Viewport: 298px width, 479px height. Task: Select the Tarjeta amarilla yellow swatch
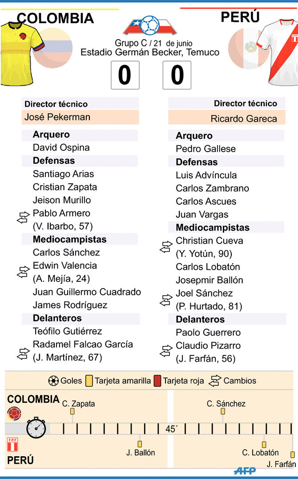pos(89,381)
